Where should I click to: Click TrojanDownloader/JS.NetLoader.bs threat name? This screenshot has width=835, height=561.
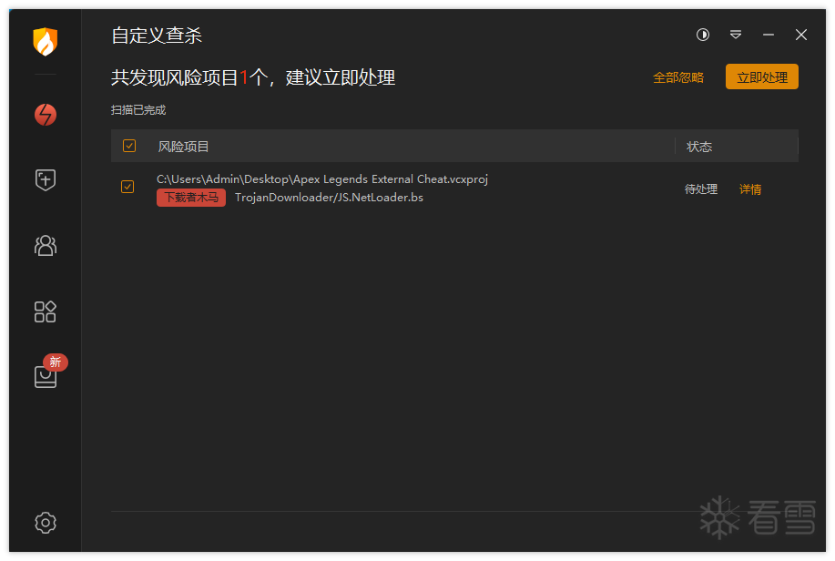329,197
